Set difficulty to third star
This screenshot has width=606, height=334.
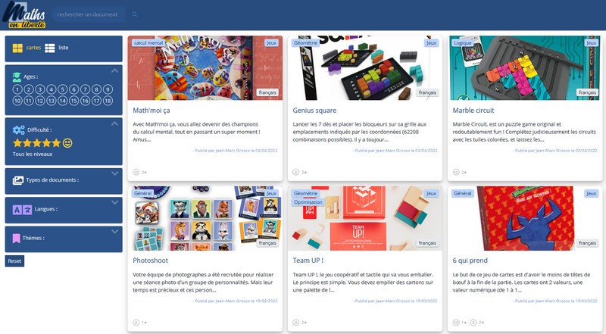point(36,143)
